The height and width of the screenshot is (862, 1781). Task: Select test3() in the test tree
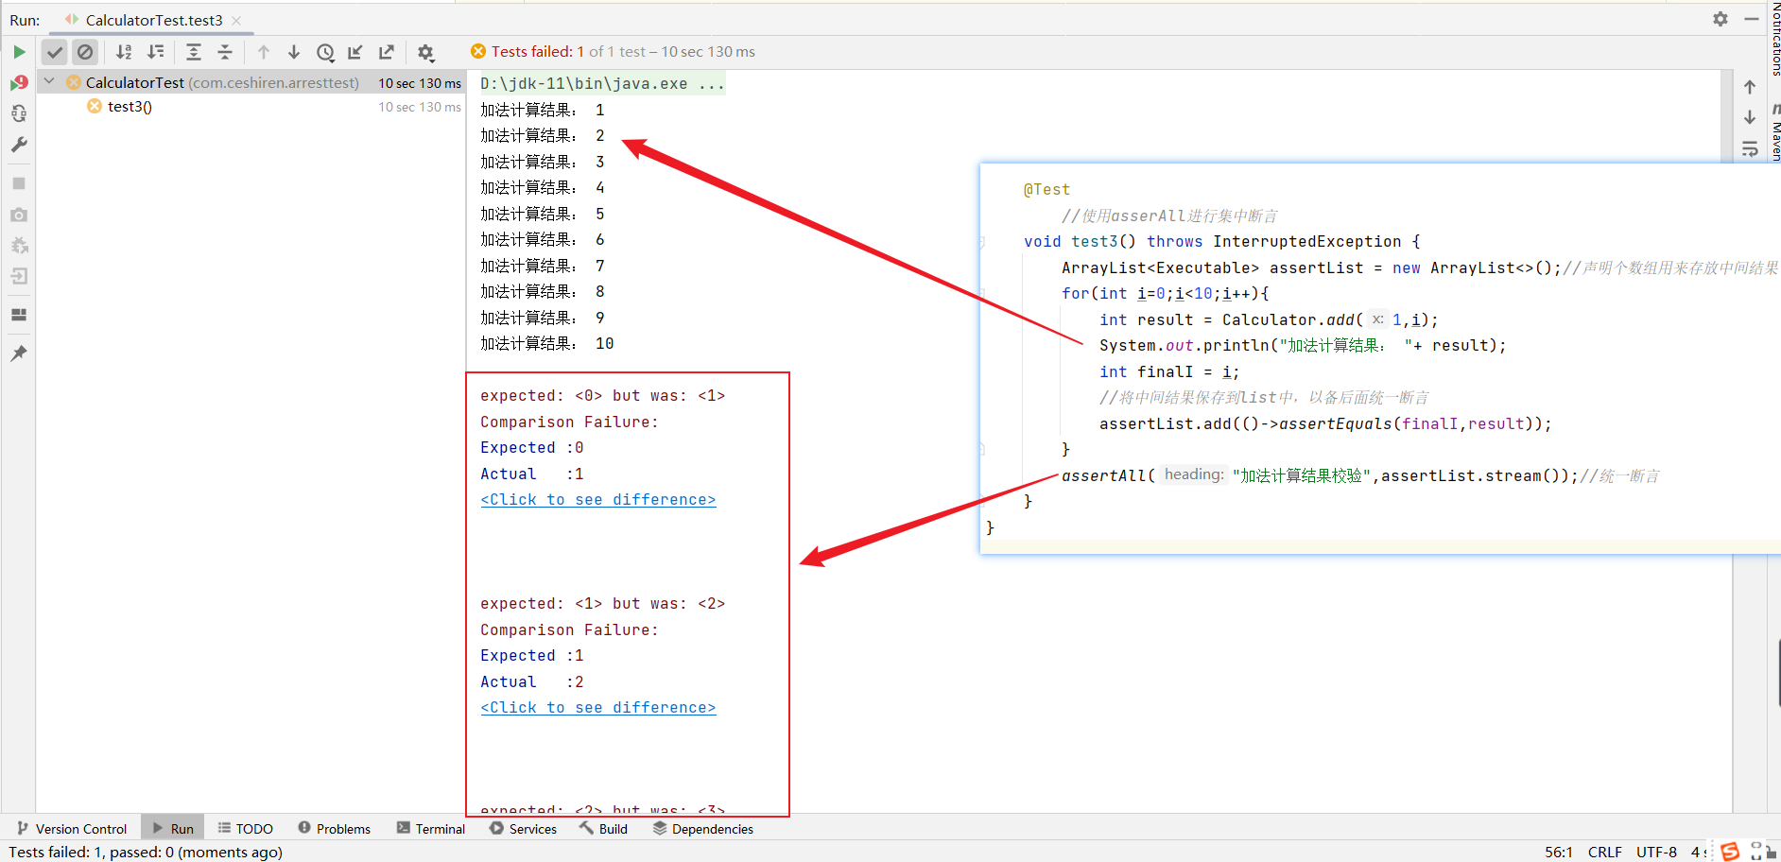(130, 107)
